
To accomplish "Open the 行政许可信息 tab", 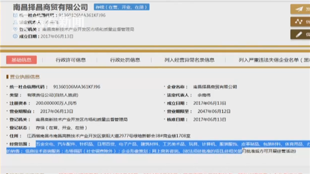I will 71,60.
